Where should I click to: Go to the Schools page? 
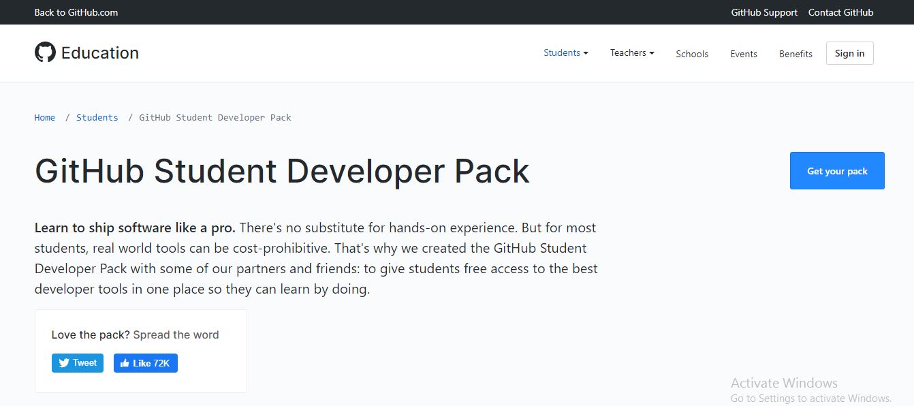692,54
